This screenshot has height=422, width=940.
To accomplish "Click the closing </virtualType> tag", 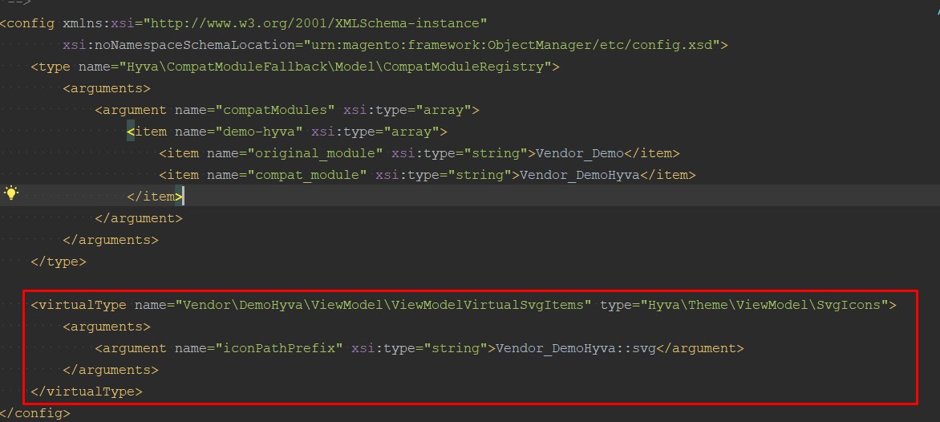I will [87, 392].
